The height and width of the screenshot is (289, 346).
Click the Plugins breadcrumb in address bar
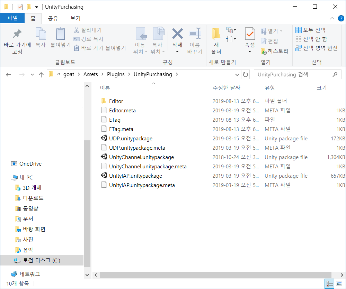click(x=116, y=74)
